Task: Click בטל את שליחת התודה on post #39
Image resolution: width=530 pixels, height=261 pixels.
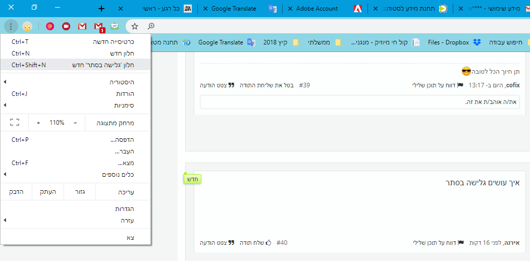Action: point(267,85)
